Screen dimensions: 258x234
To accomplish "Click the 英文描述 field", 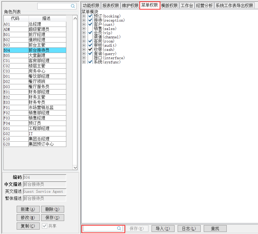I will 45,191.
